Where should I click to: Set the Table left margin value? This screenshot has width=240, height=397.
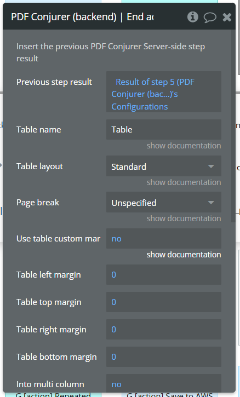click(164, 275)
